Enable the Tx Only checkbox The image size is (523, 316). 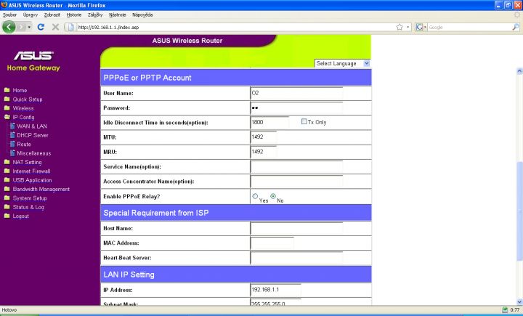point(304,122)
